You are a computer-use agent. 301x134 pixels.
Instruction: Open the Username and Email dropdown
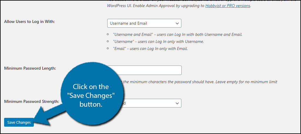click(x=144, y=23)
